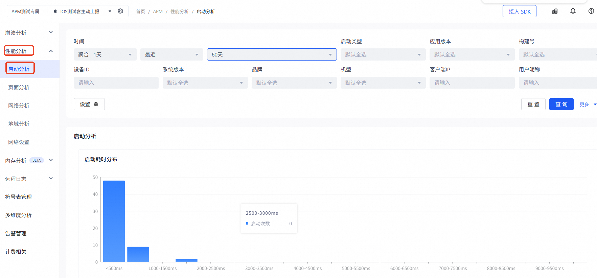Click the 重置 button

pos(533,104)
